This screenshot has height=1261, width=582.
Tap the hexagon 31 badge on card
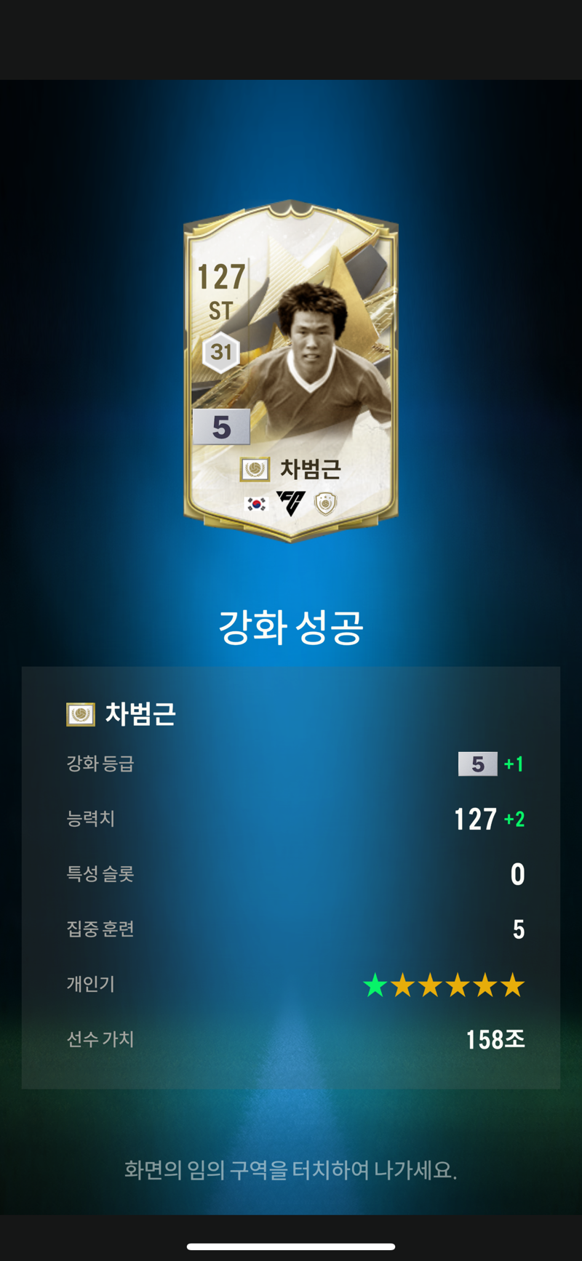tap(221, 352)
